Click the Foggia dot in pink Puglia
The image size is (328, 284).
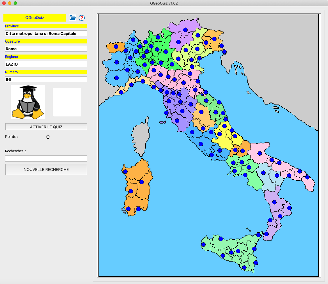(x=260, y=153)
